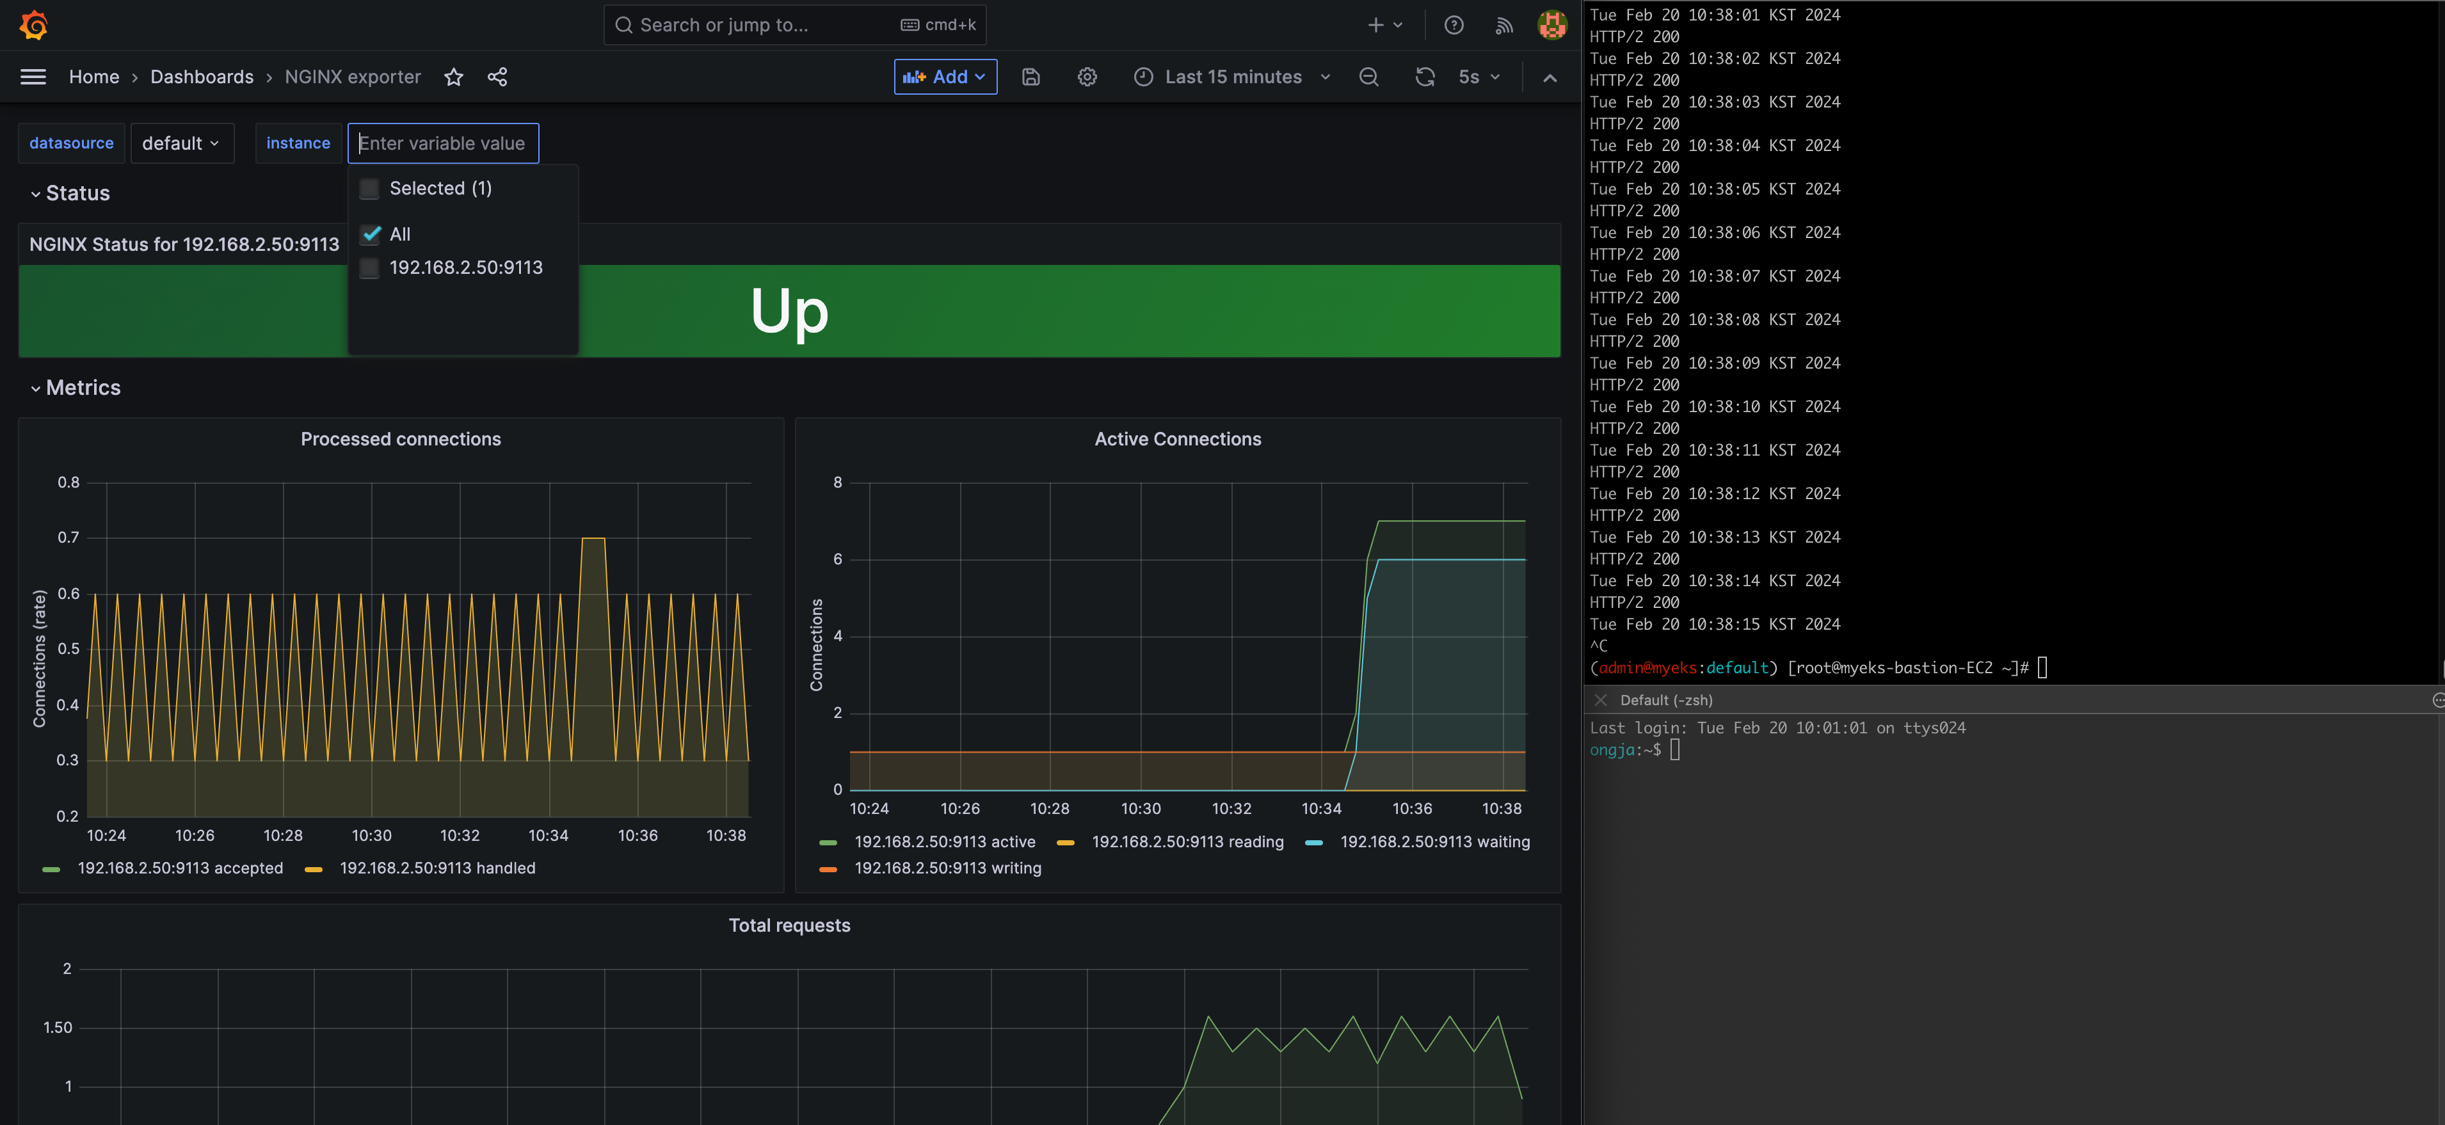Screen dimensions: 2445x1125
Task: Go to Home breadcrumb
Action: click(94, 77)
